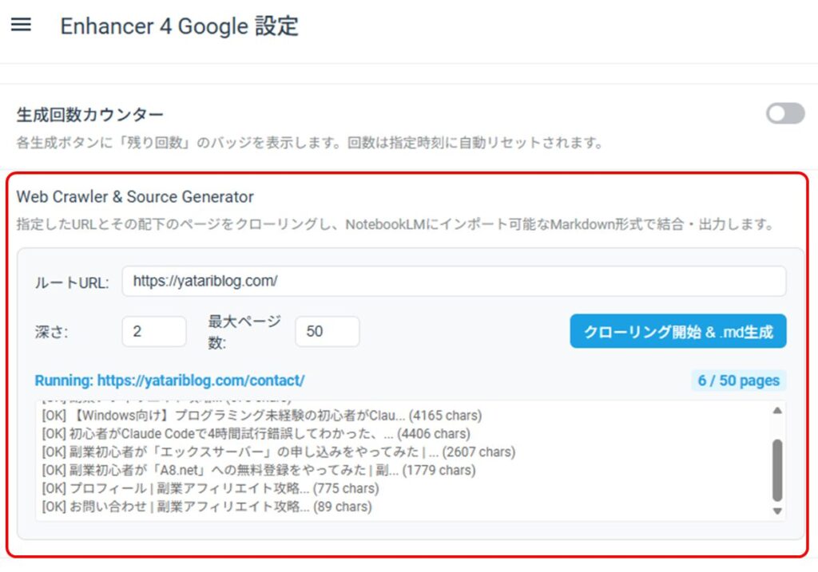
Task: Select the 最大ページ数 input box
Action: click(x=327, y=331)
